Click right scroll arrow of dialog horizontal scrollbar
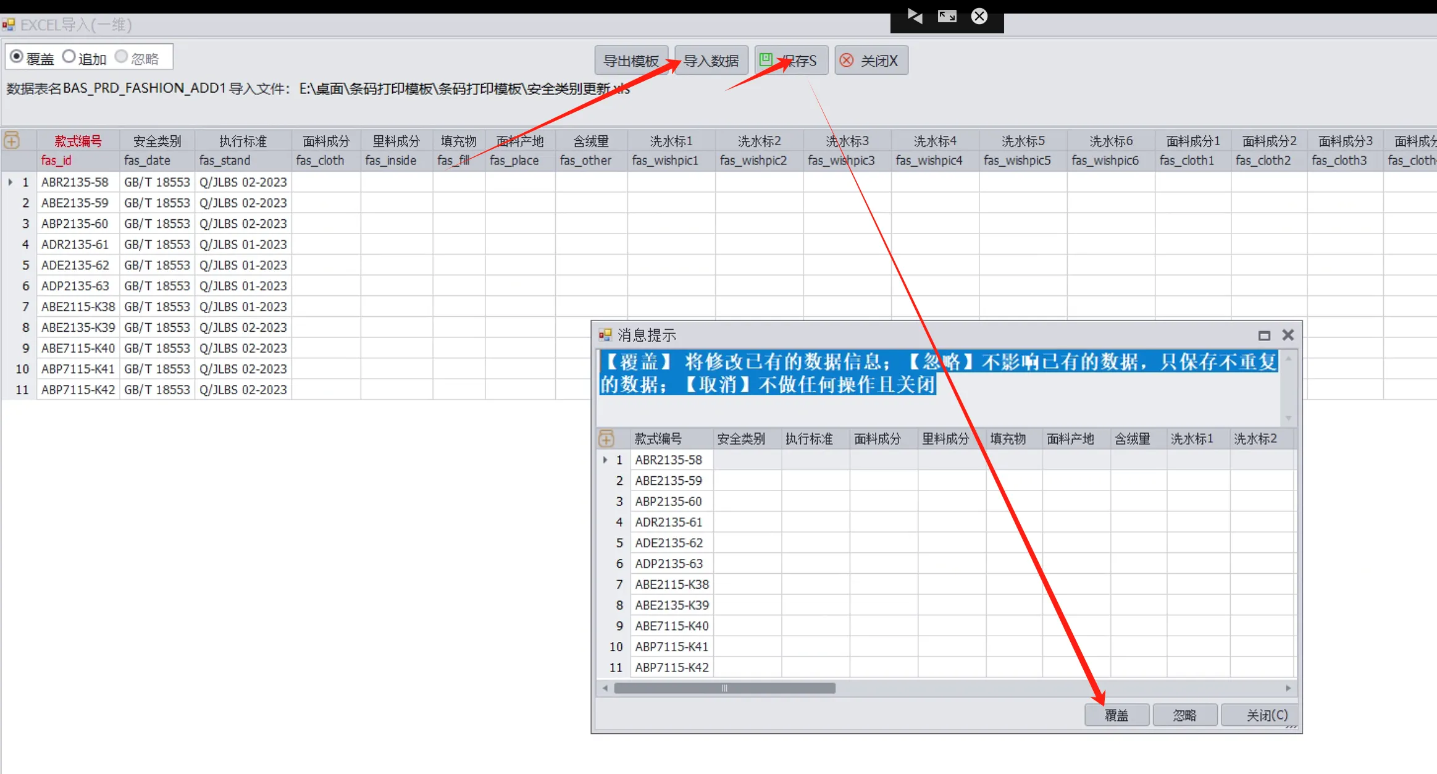Viewport: 1437px width, 774px height. pos(1288,688)
